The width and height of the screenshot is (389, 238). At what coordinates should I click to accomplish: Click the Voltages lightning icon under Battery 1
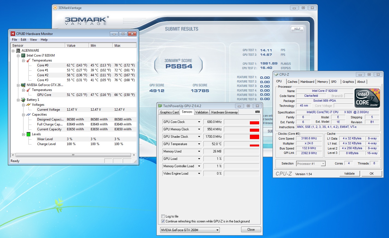tap(28, 105)
